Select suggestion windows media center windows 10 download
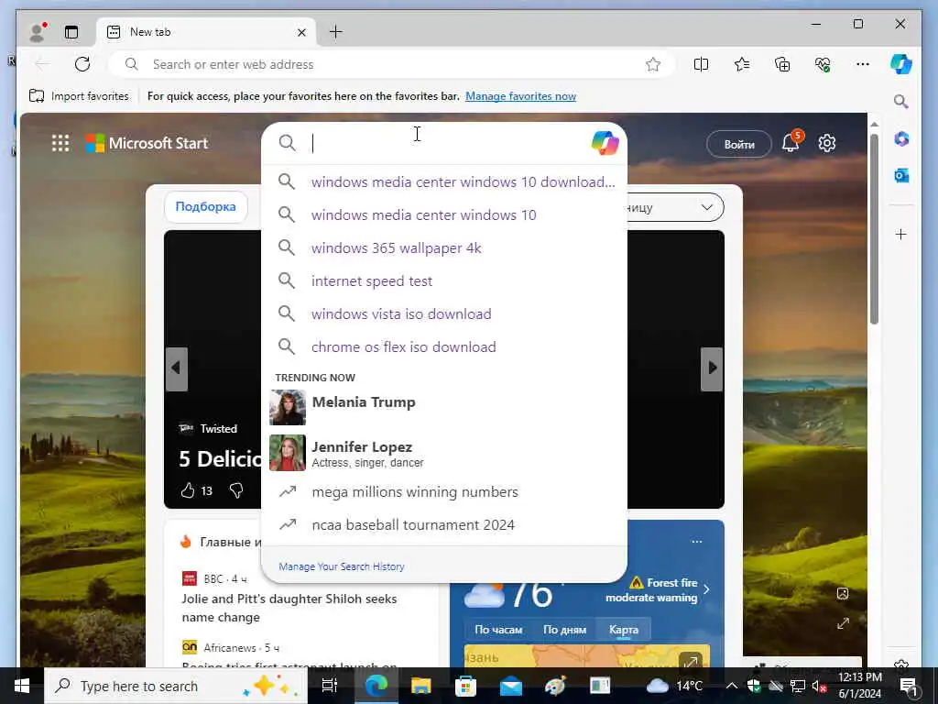The height and width of the screenshot is (704, 938). 444,182
